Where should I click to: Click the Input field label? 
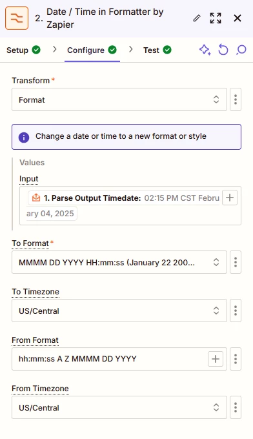click(x=28, y=179)
